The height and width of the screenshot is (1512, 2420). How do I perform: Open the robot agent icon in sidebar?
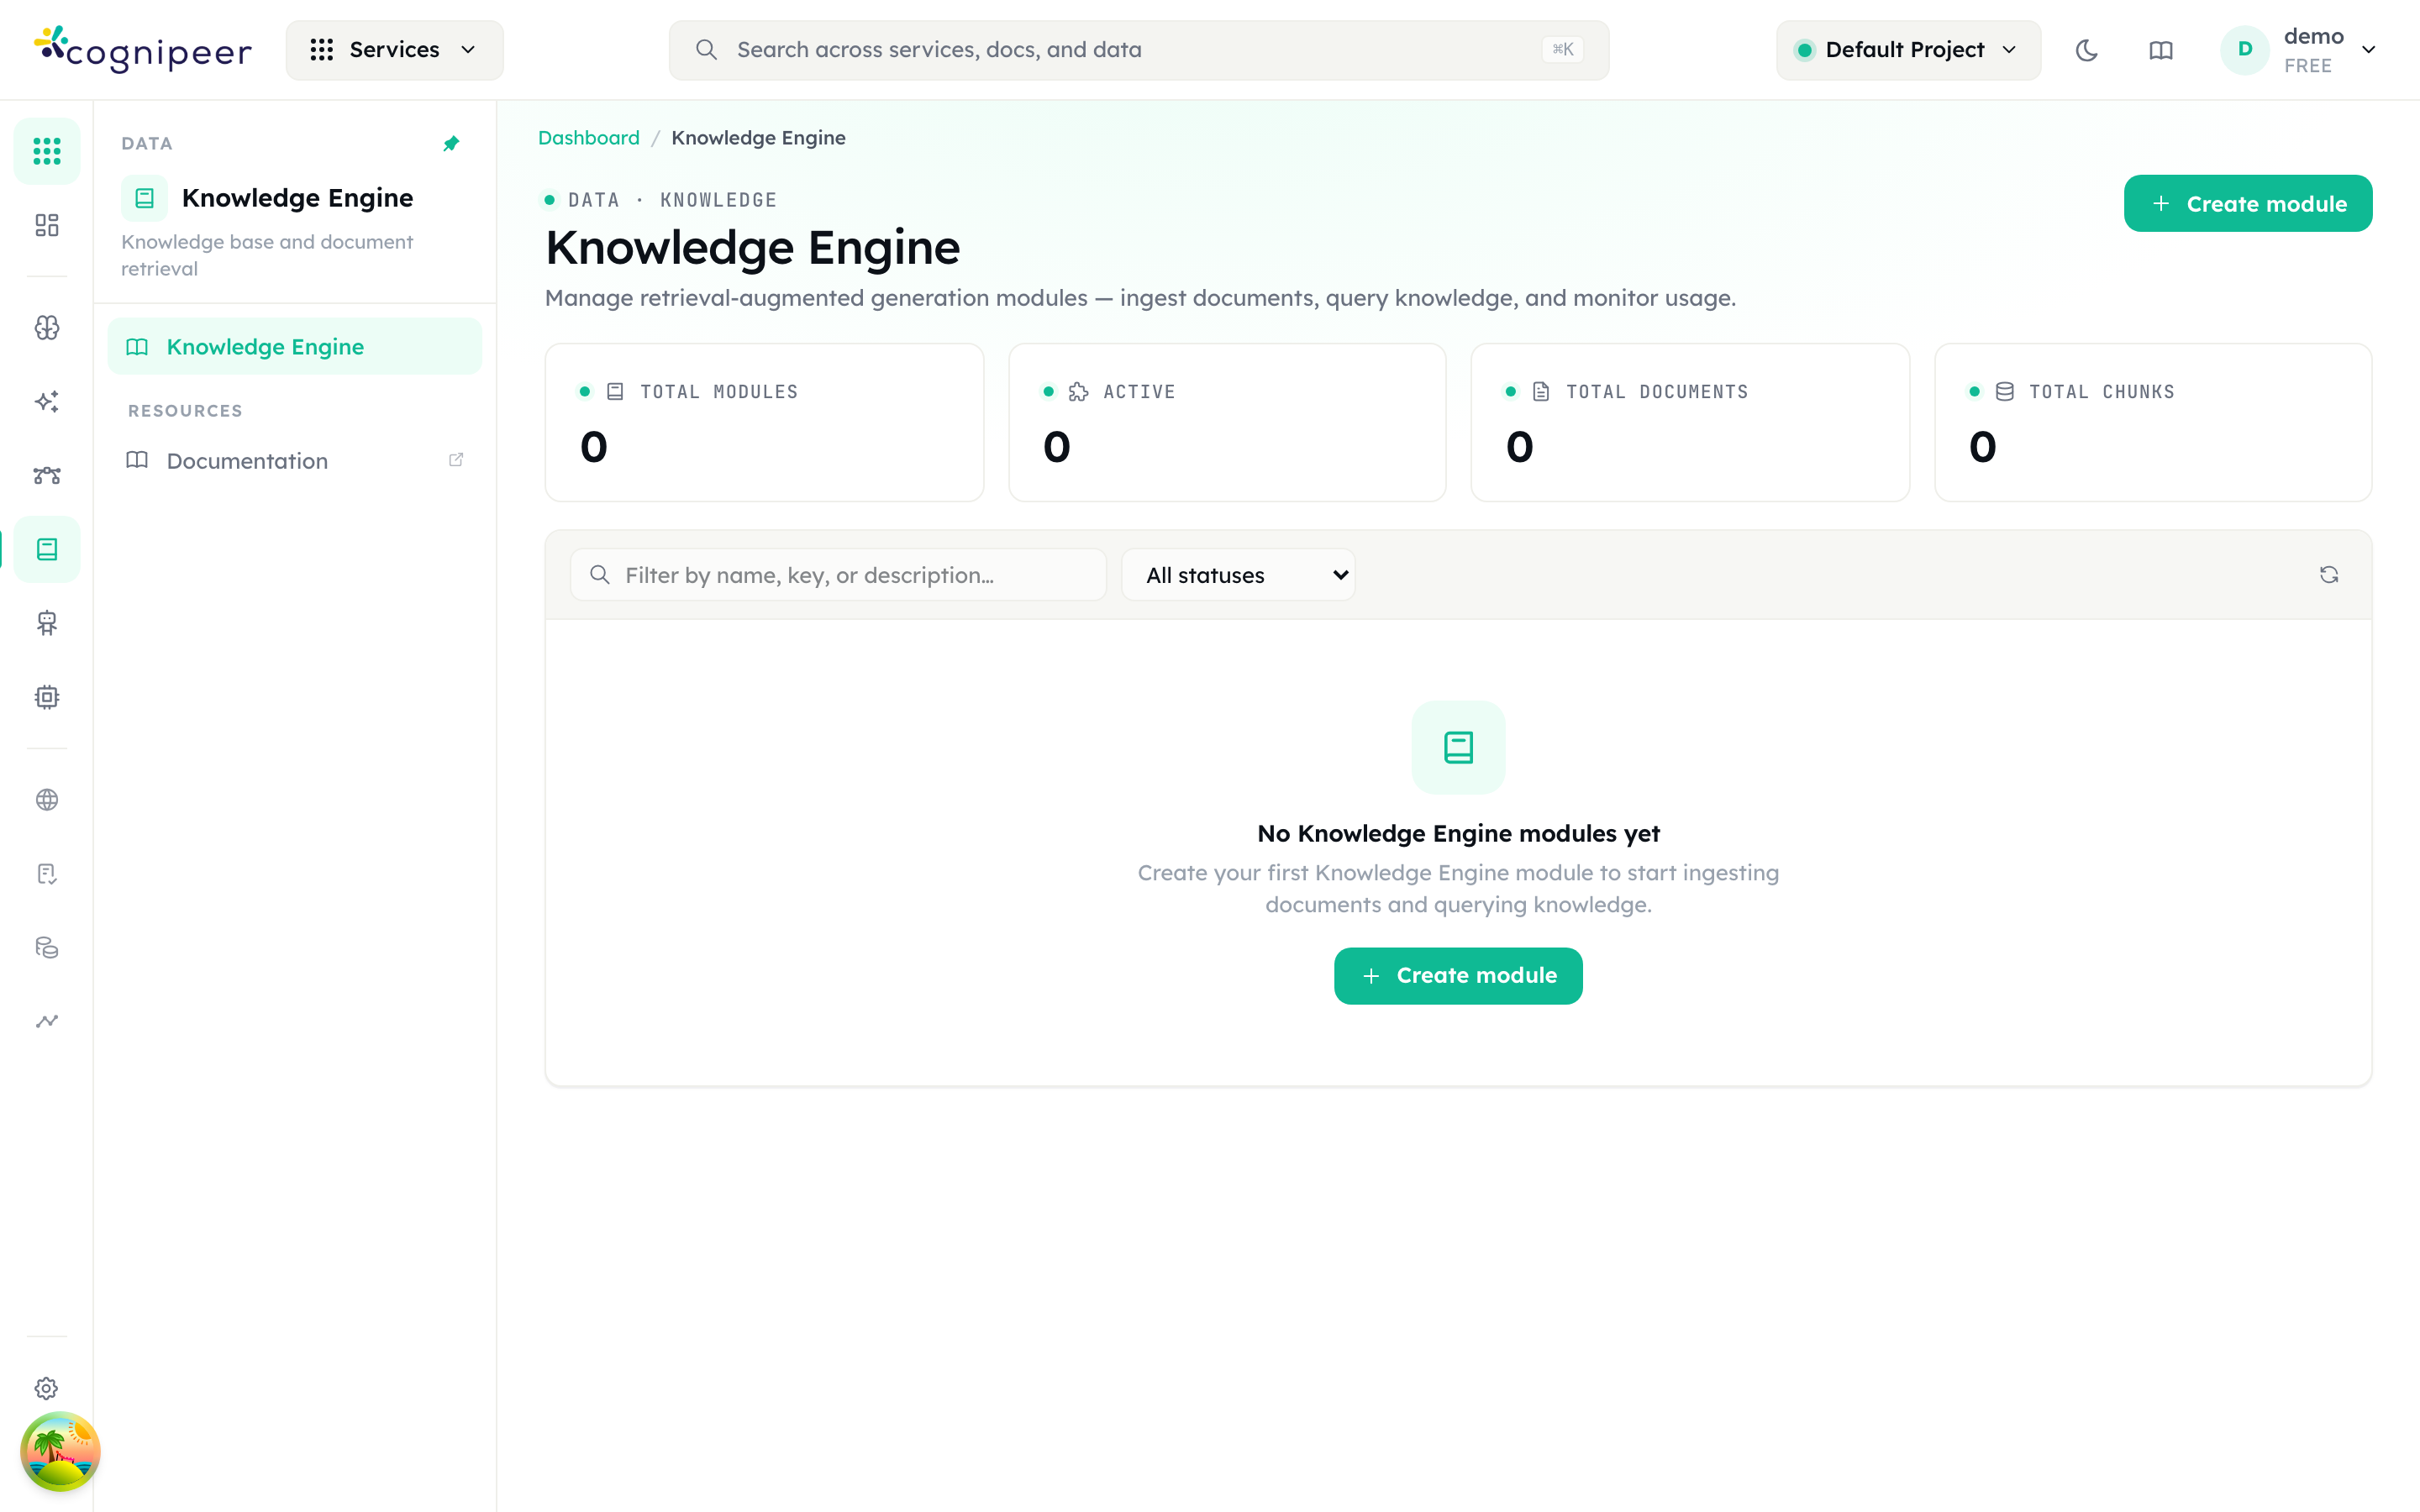pos(47,623)
